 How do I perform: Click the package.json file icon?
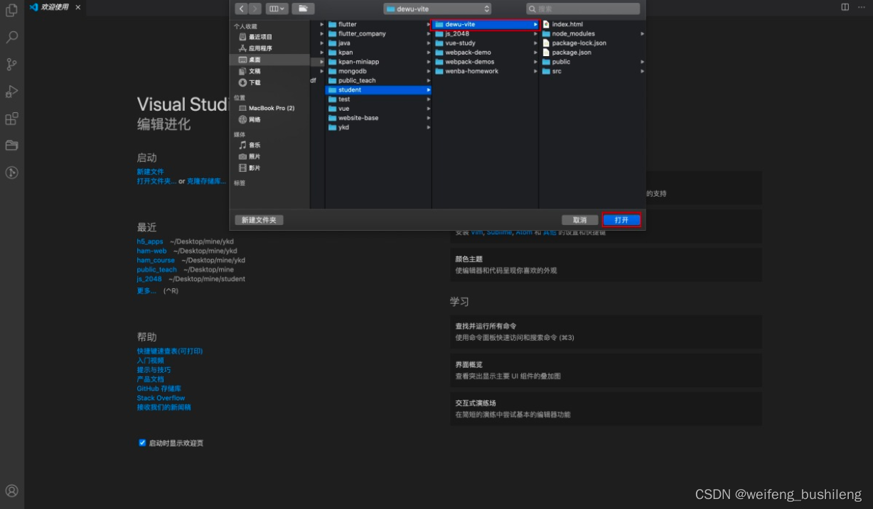(546, 53)
